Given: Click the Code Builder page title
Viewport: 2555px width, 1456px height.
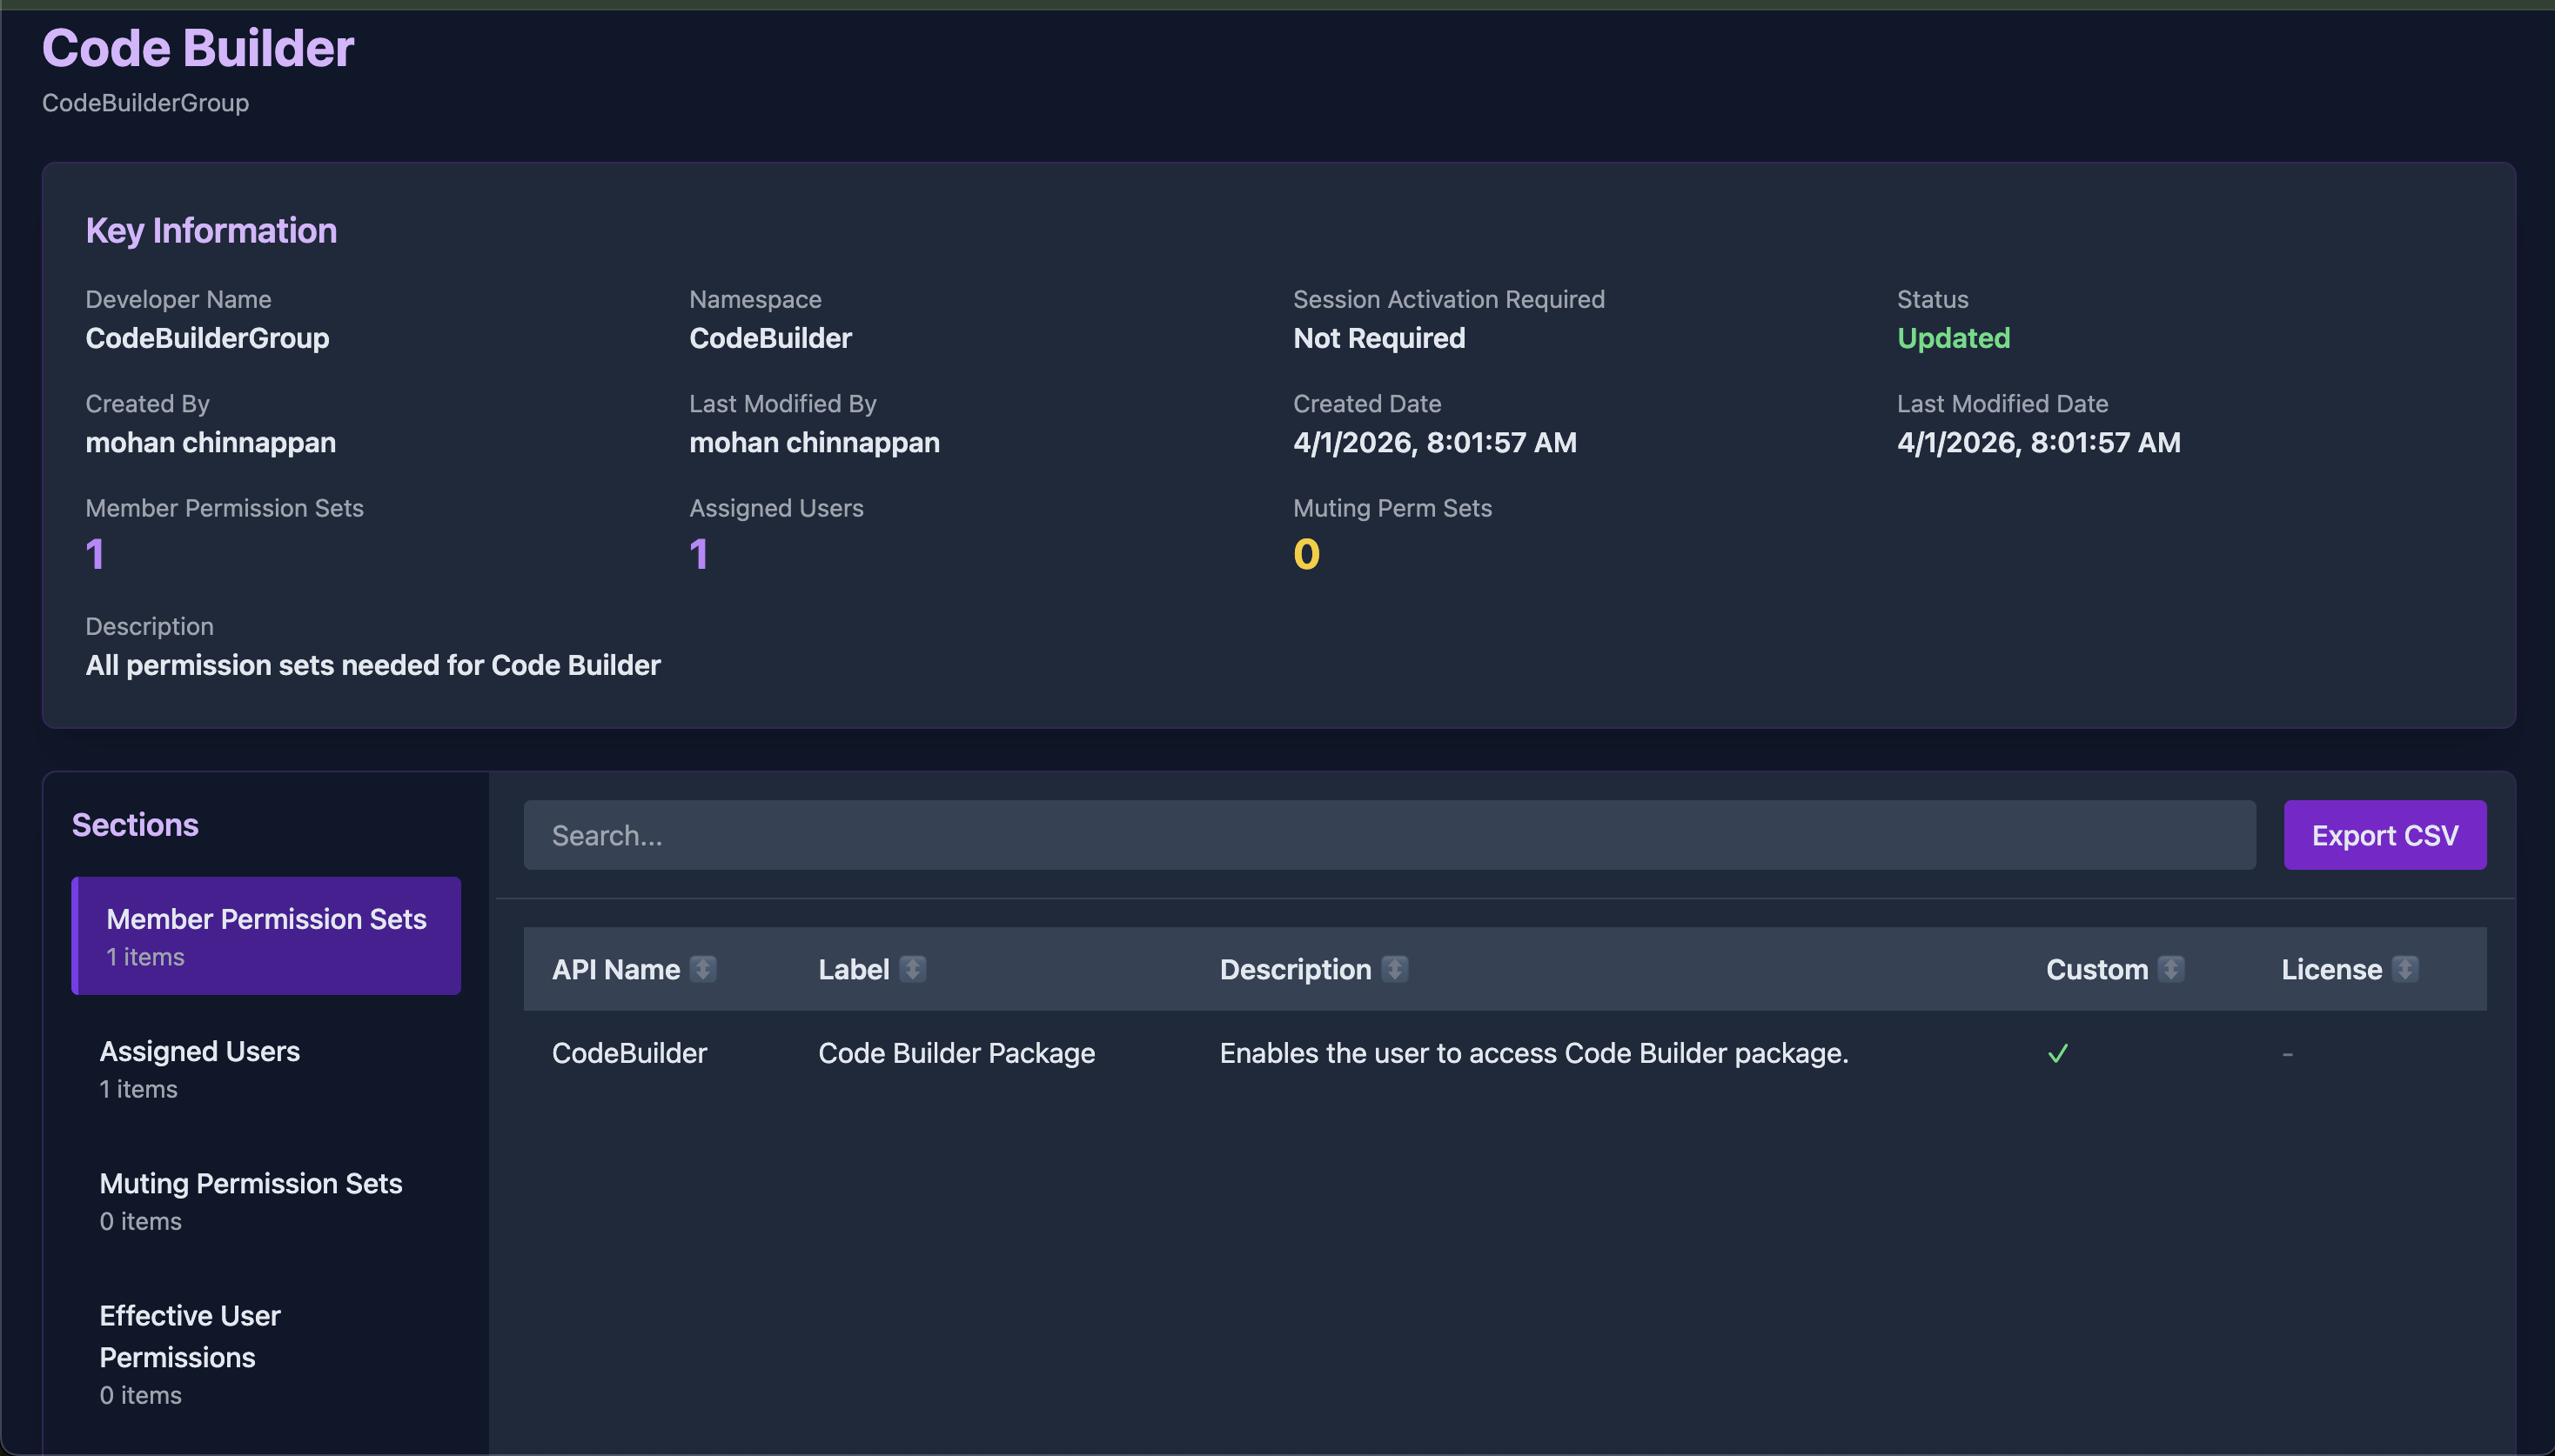Looking at the screenshot, I should point(198,47).
